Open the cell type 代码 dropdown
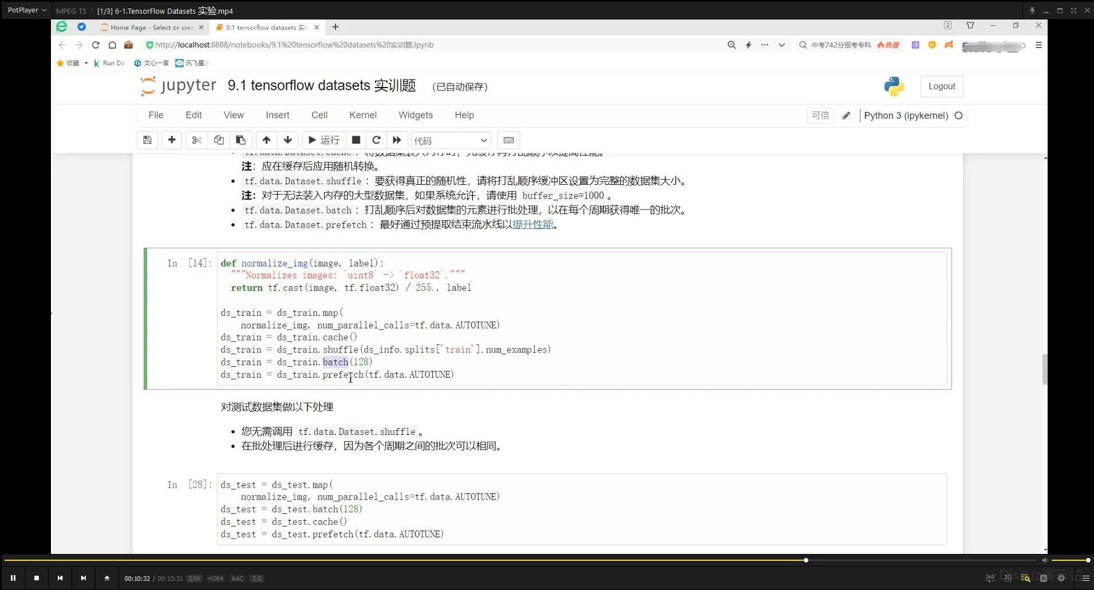The image size is (1094, 590). click(x=451, y=140)
